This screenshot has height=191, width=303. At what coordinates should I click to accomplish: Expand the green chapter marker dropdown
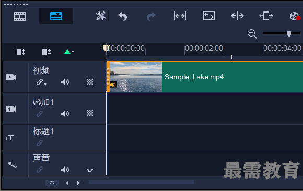click(73, 52)
